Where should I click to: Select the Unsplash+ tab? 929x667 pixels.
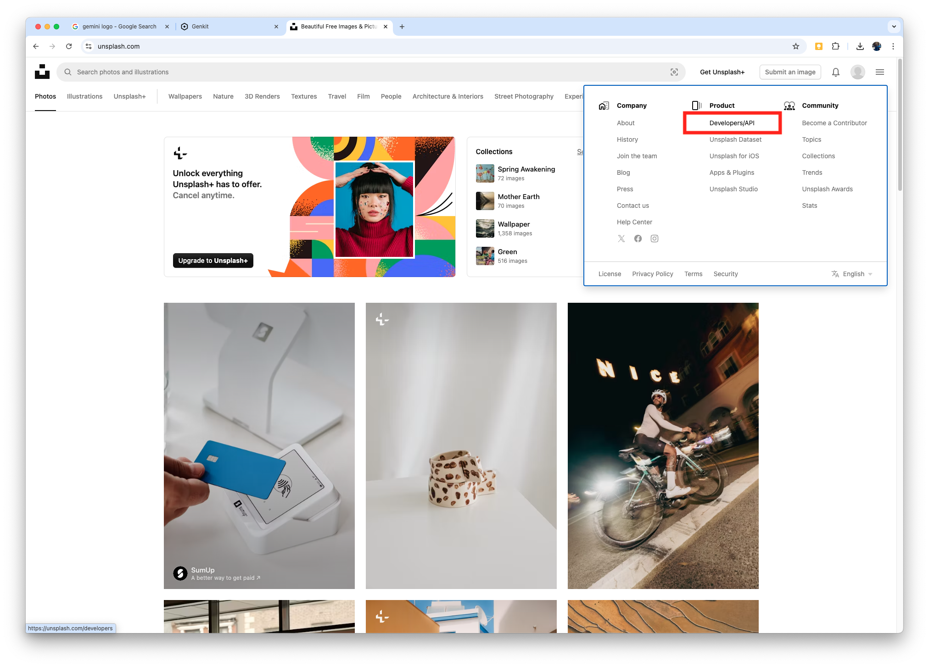[x=130, y=96]
